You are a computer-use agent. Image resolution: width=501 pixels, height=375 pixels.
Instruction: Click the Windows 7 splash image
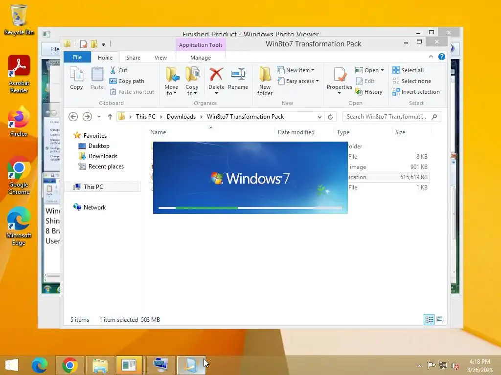pos(250,178)
